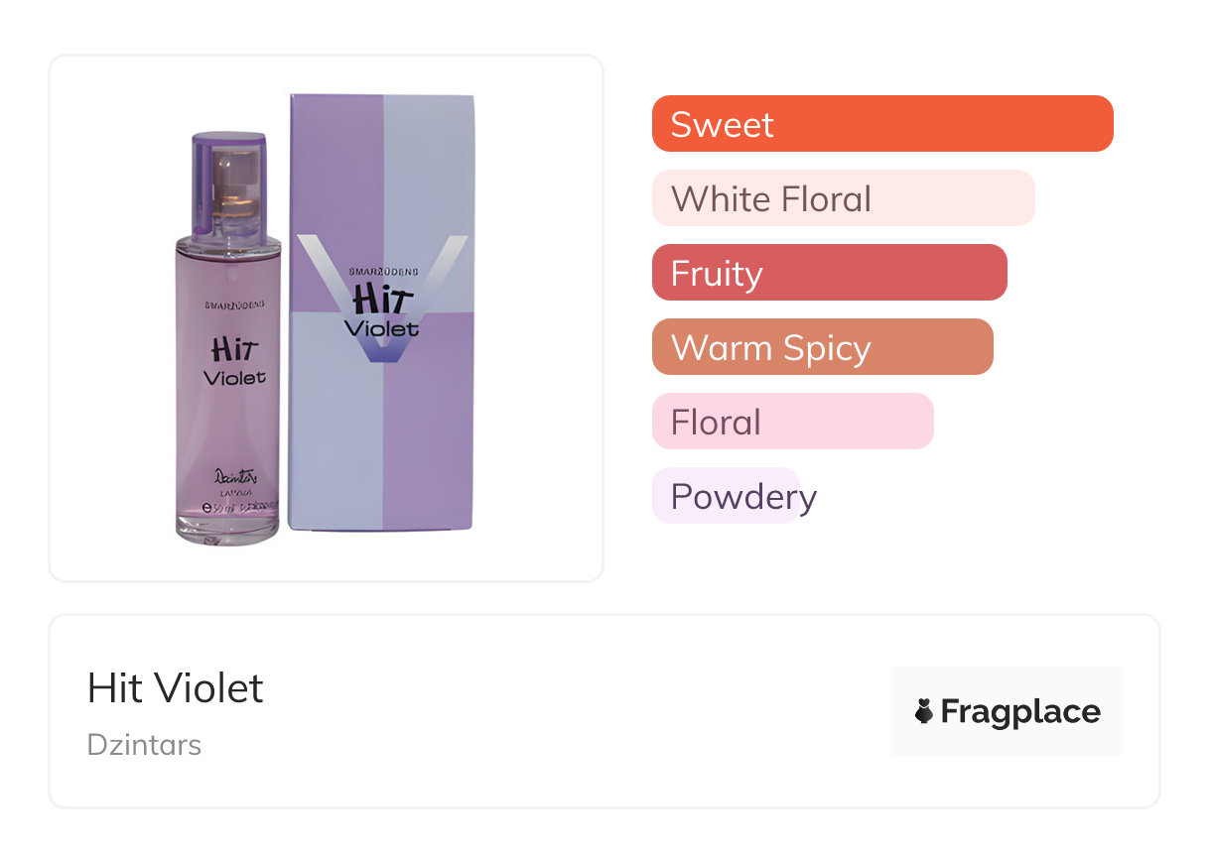Choose the Warm Spicy accord bar
Viewport: 1209px width, 857px height.
[x=822, y=347]
